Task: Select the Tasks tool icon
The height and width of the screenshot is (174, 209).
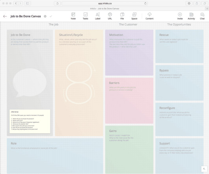Action: coord(86,16)
